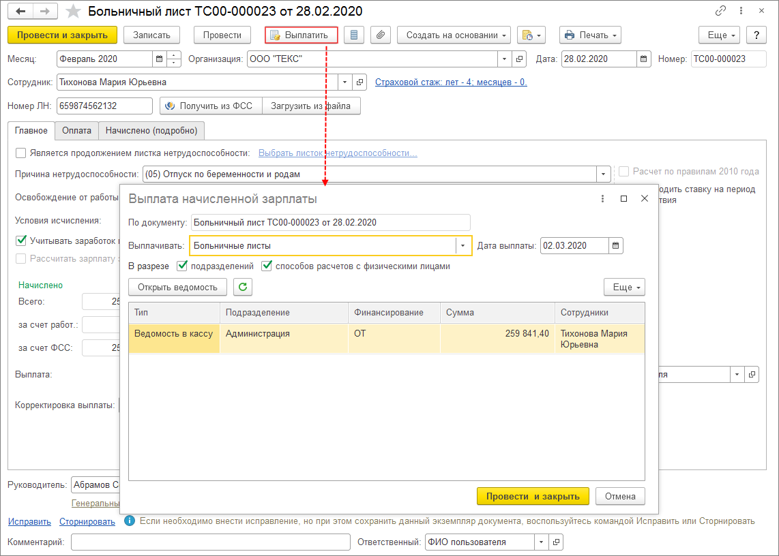779x556 pixels.
Task: Maximize the Выплата начисленной зарплаты dialog
Action: [623, 198]
